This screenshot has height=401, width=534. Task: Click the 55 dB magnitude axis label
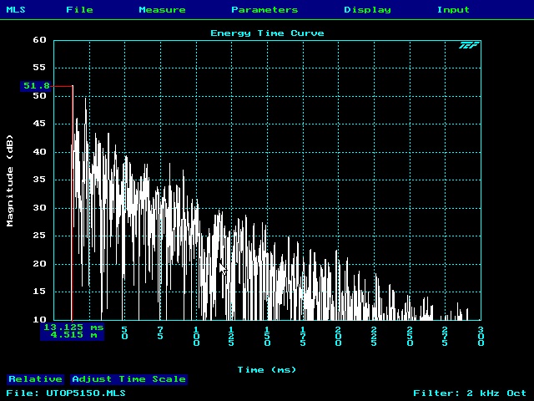pos(39,68)
